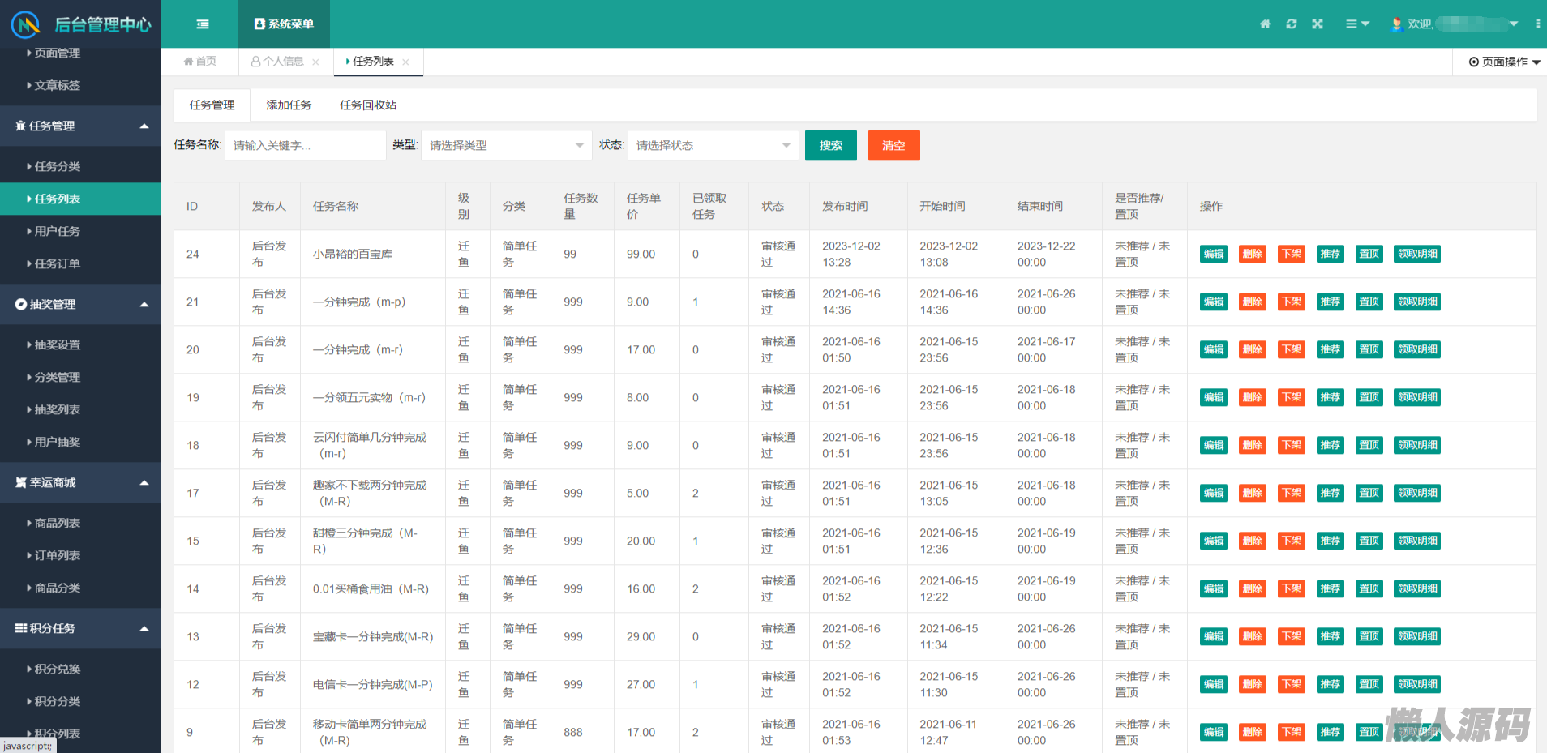Click the orange 清空 button
The height and width of the screenshot is (753, 1547).
893,145
